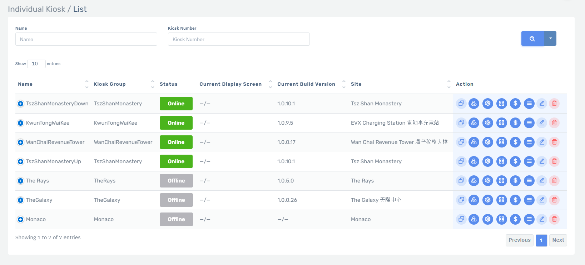This screenshot has height=265, width=585.
Task: Expand the WanChaiRevenueTower row details
Action: pyautogui.click(x=20, y=142)
